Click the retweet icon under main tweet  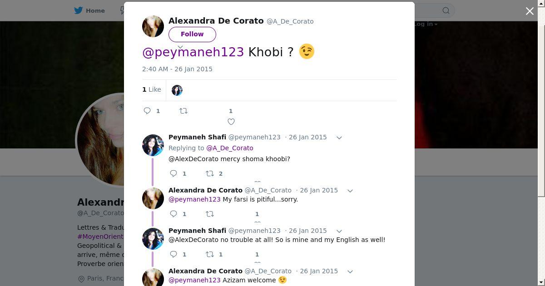coord(183,111)
